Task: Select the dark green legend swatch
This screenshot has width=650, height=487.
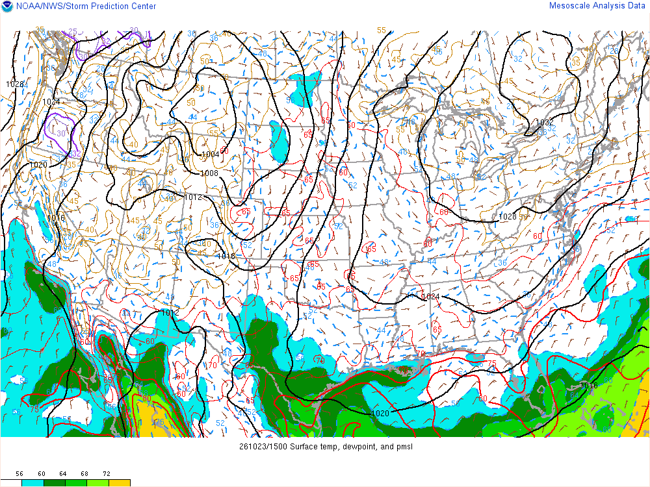Action: tap(55, 483)
